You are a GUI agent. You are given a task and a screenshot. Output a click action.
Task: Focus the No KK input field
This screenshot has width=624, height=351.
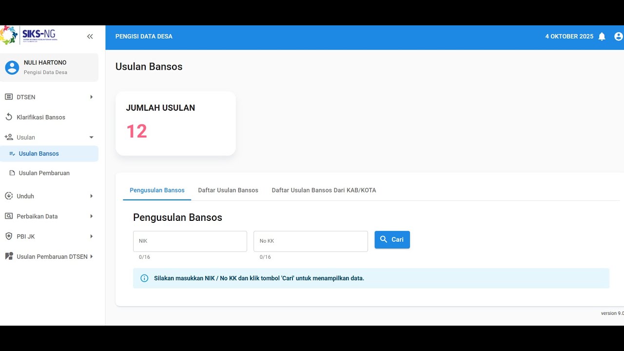(311, 241)
